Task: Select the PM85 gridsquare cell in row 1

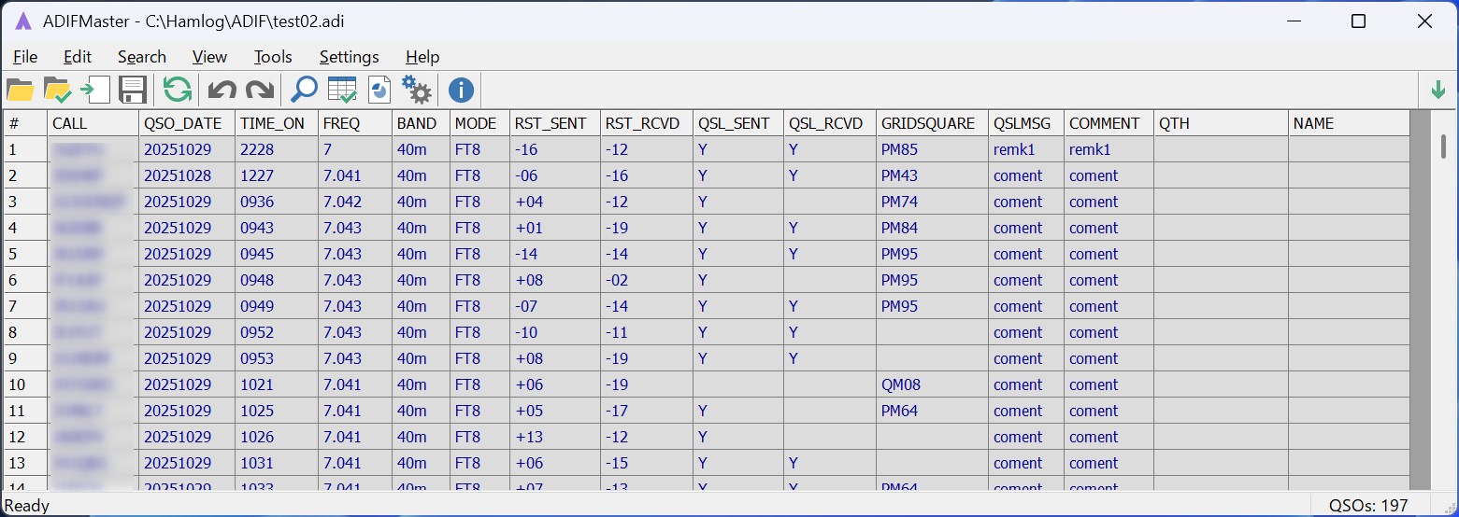Action: pos(898,149)
